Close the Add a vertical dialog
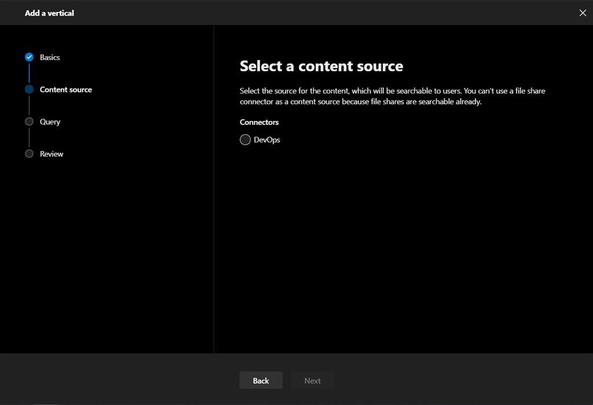The height and width of the screenshot is (405, 593). (583, 13)
